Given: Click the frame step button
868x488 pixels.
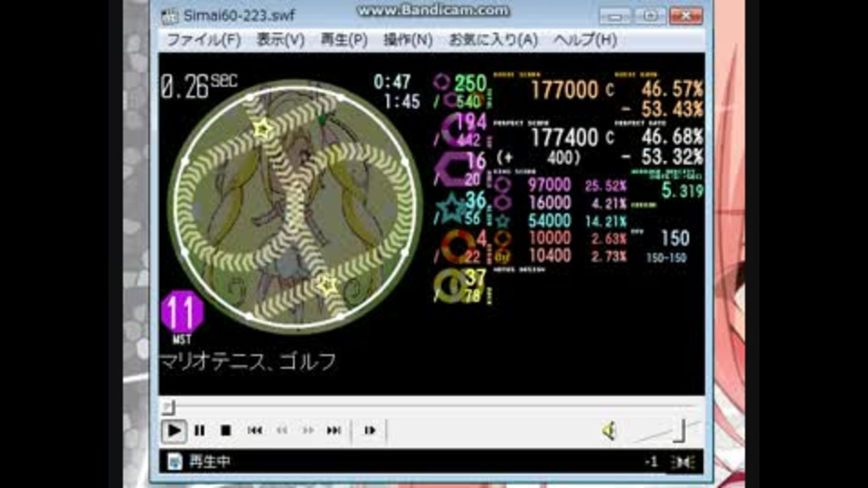Looking at the screenshot, I should tap(369, 430).
